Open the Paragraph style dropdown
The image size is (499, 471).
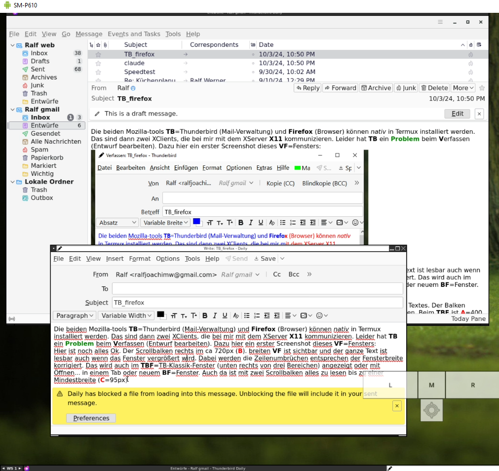75,315
